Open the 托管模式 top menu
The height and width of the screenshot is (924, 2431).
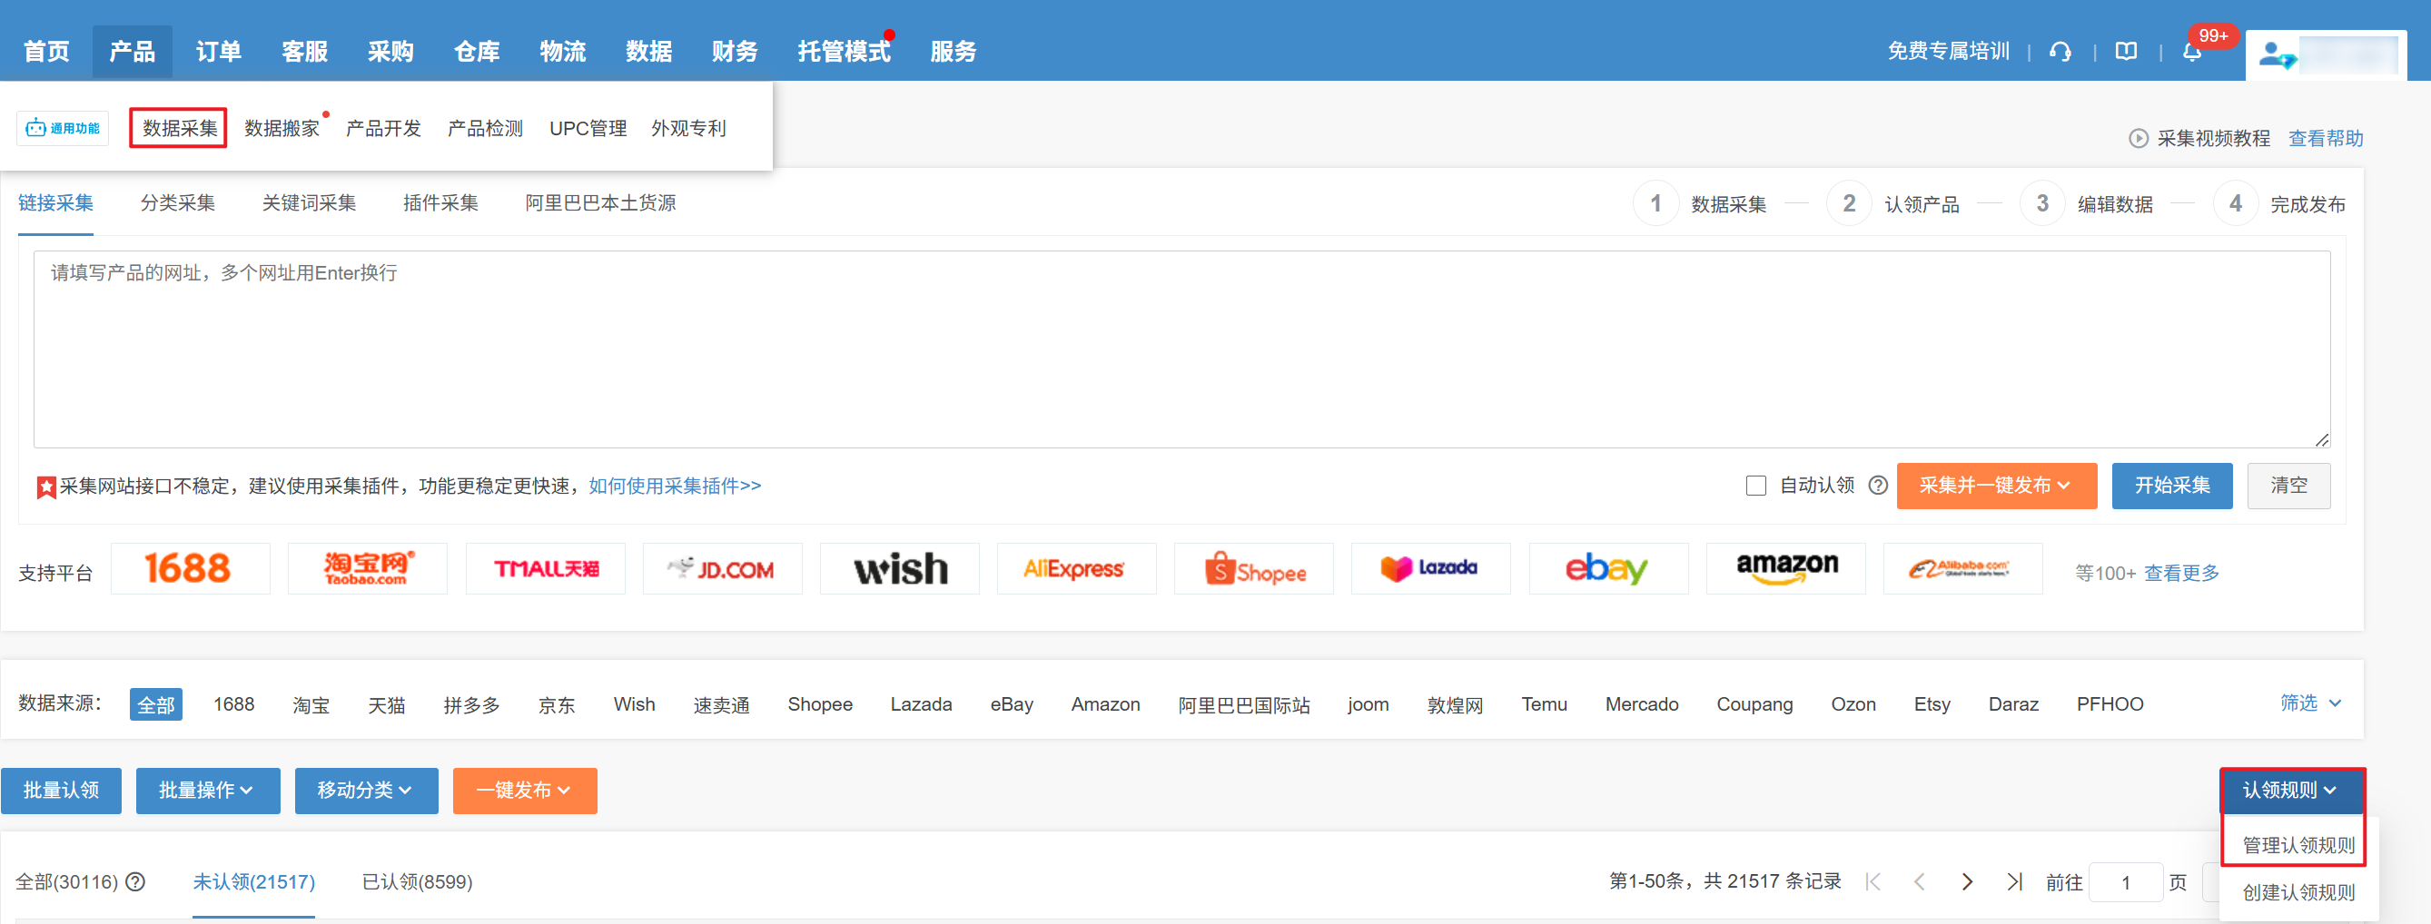point(844,51)
